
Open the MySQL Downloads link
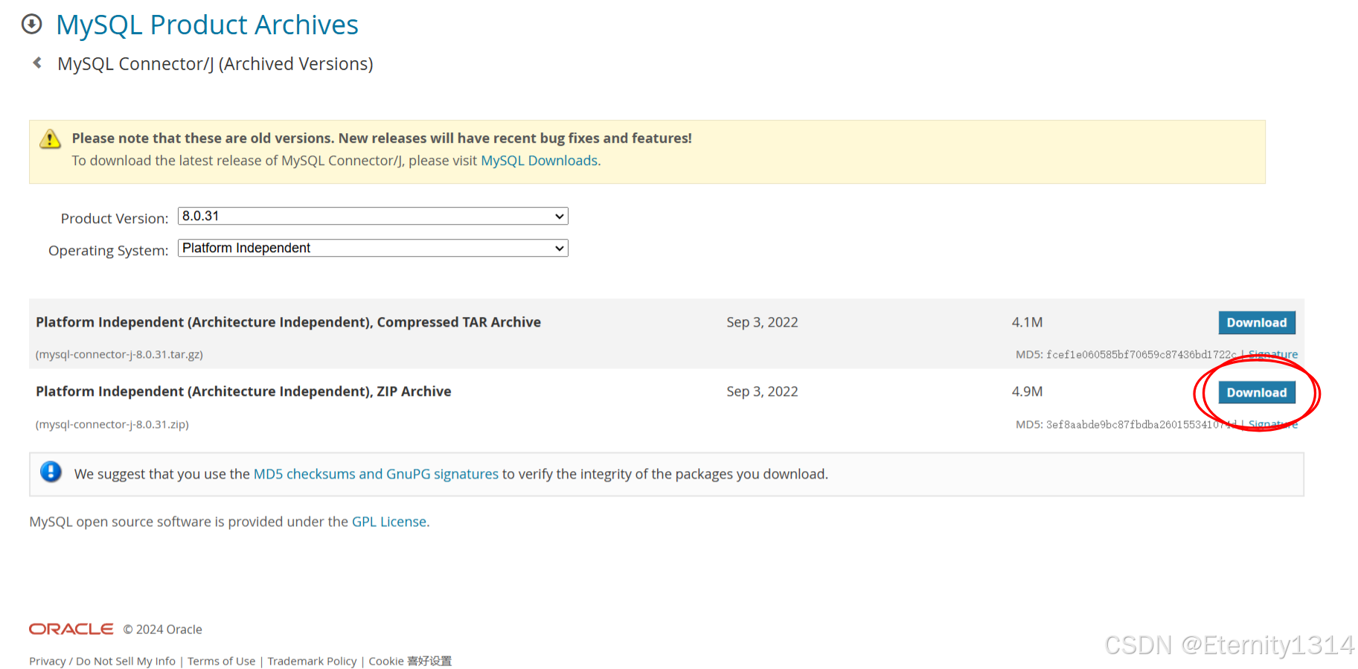[539, 161]
